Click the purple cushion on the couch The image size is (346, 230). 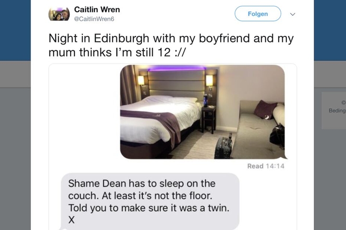(265, 110)
